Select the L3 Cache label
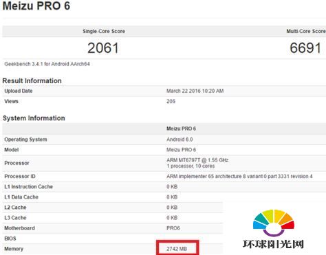Screen dimensions: 326x255 (x=15, y=218)
